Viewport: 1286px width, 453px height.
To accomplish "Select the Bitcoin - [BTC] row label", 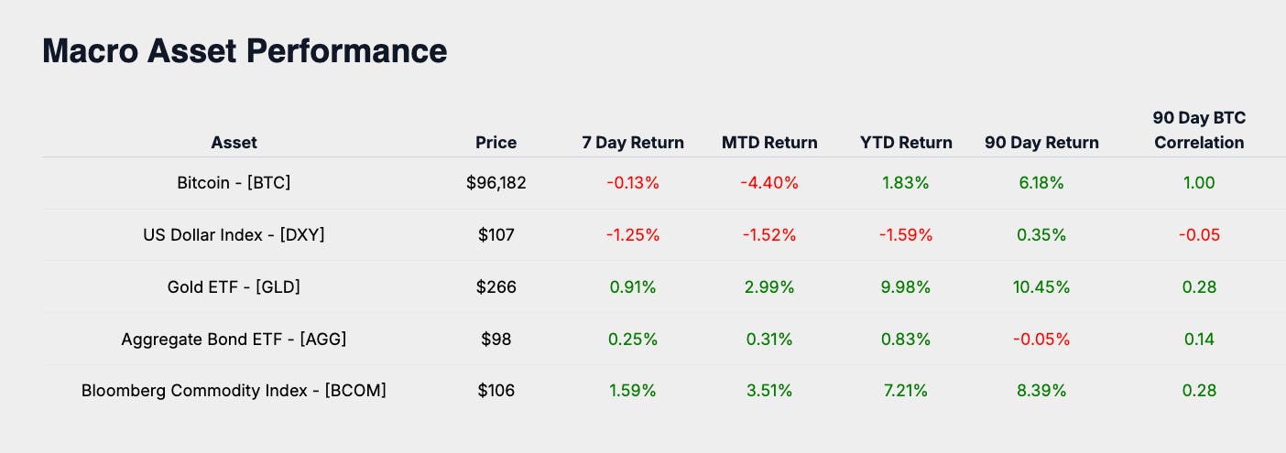I will tap(234, 183).
